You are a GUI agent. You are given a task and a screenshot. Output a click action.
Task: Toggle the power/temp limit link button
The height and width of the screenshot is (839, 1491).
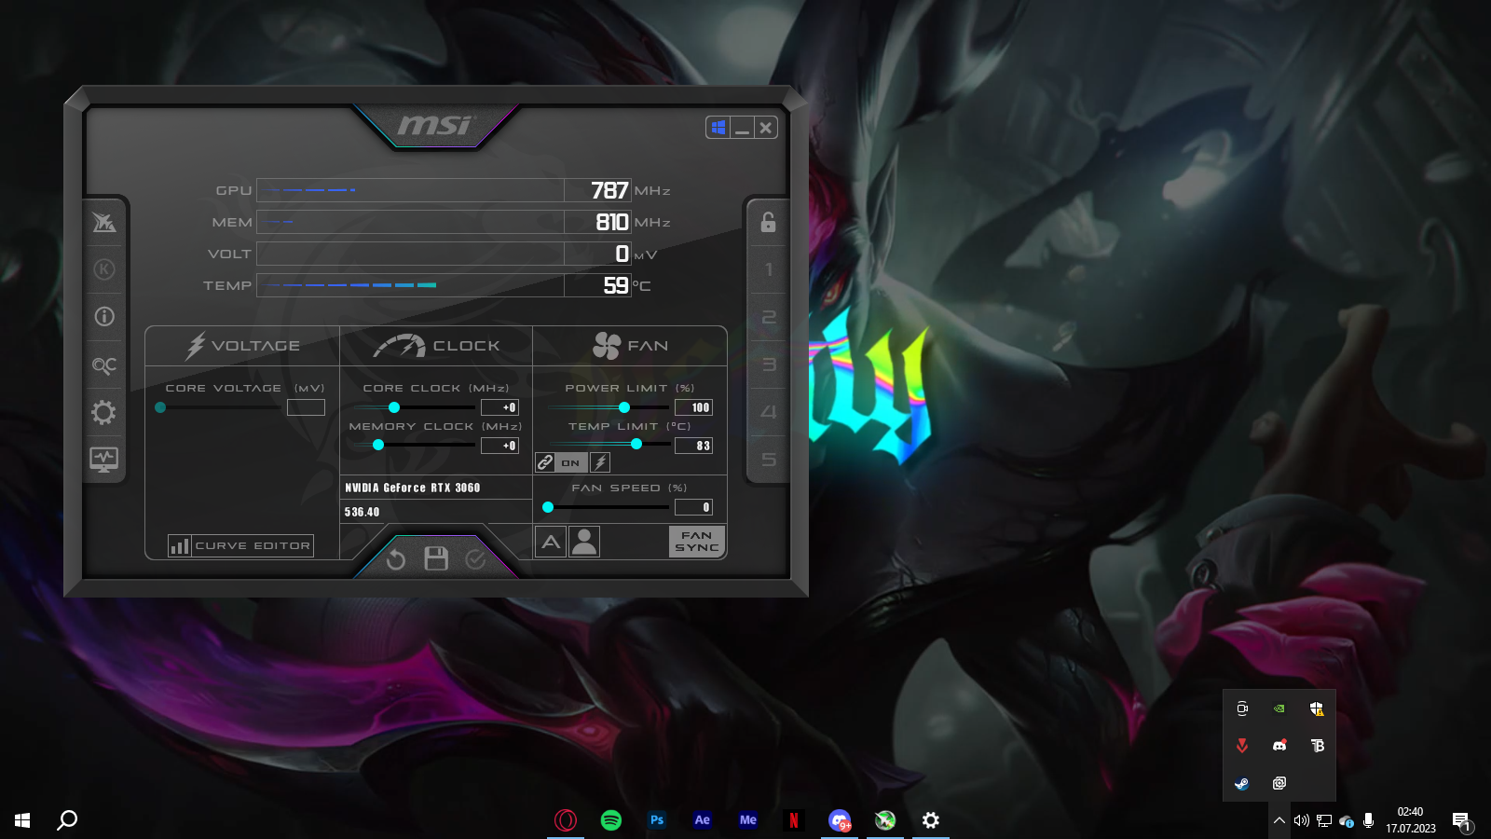546,462
